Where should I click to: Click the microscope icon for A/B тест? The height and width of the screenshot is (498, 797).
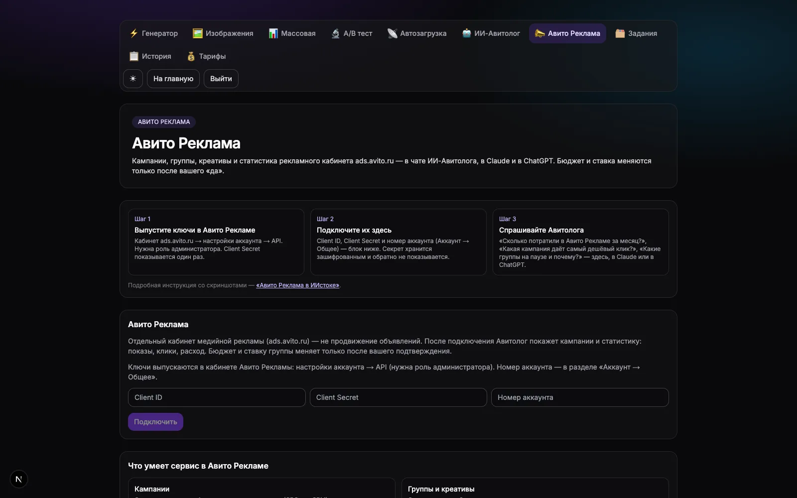click(336, 33)
